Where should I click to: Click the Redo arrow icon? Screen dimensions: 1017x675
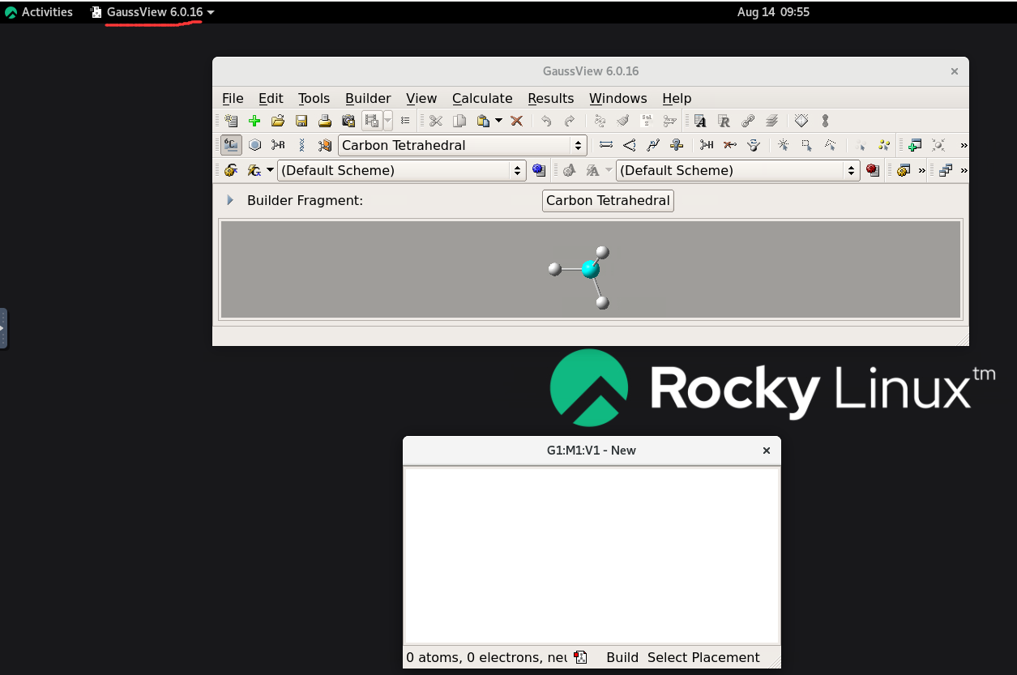[x=570, y=121]
